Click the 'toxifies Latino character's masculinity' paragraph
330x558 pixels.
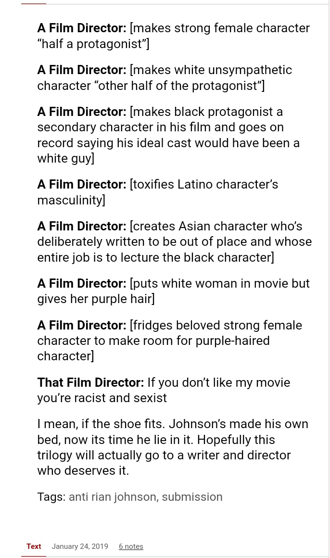tap(157, 192)
